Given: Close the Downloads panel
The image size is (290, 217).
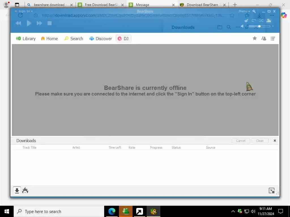Looking at the screenshot, I should (x=275, y=141).
